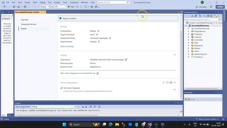Add a new service dependency
This screenshot has height=128, width=227.
[x=164, y=82]
